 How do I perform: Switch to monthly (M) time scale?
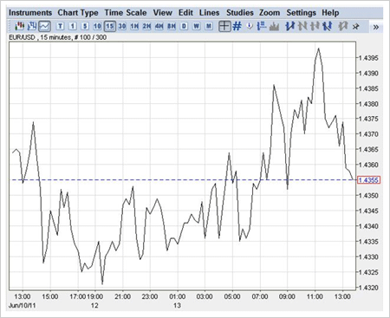point(209,26)
